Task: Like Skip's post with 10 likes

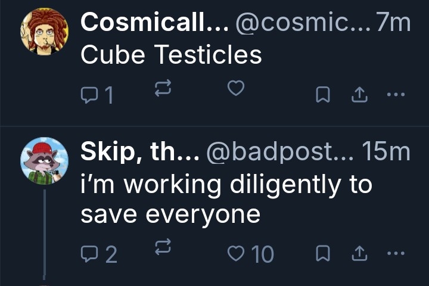Action: (237, 254)
